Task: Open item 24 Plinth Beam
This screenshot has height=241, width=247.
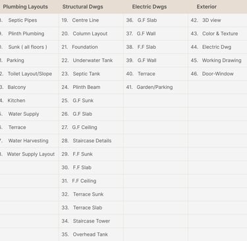Action: point(81,87)
